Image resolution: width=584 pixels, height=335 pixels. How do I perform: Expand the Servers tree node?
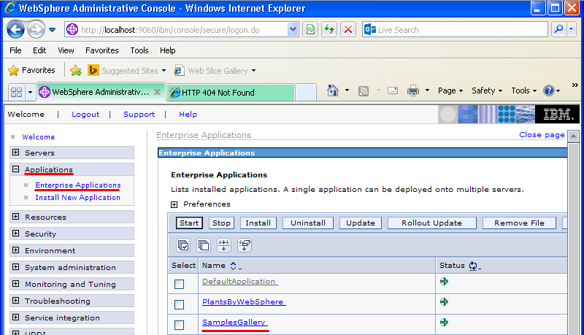click(15, 153)
